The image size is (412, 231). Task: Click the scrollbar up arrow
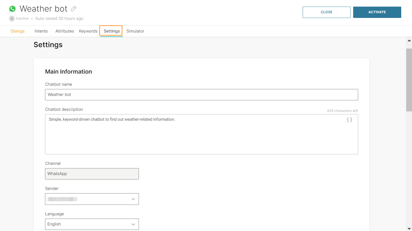click(409, 41)
